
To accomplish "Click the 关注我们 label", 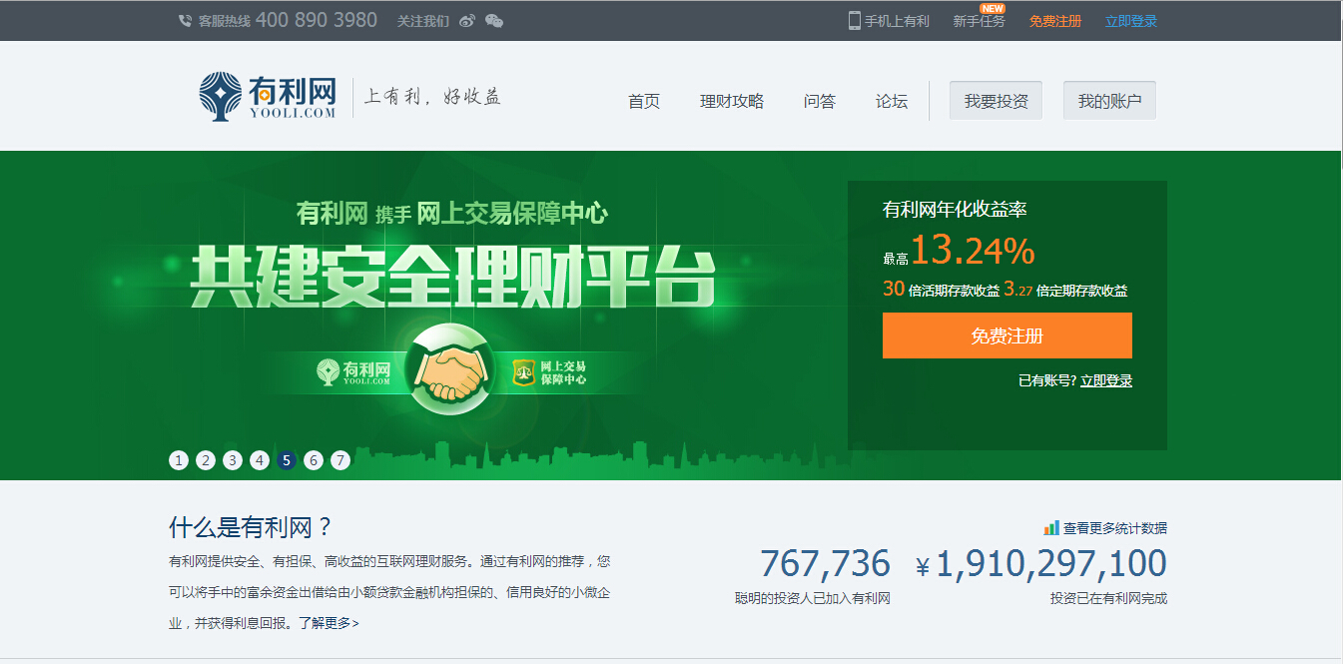I will 423,21.
